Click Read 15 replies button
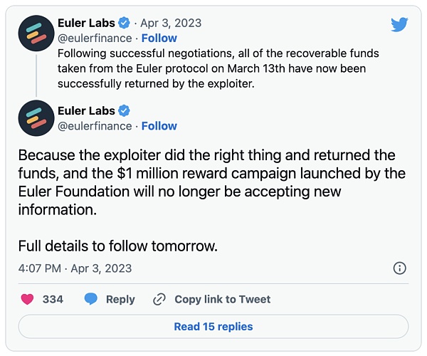 point(213,327)
